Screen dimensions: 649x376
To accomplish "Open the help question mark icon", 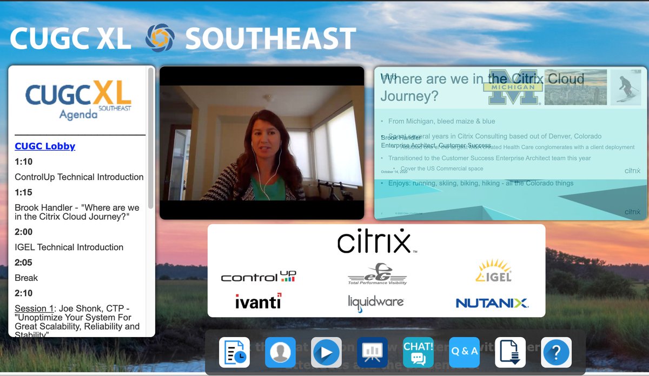I will (557, 352).
